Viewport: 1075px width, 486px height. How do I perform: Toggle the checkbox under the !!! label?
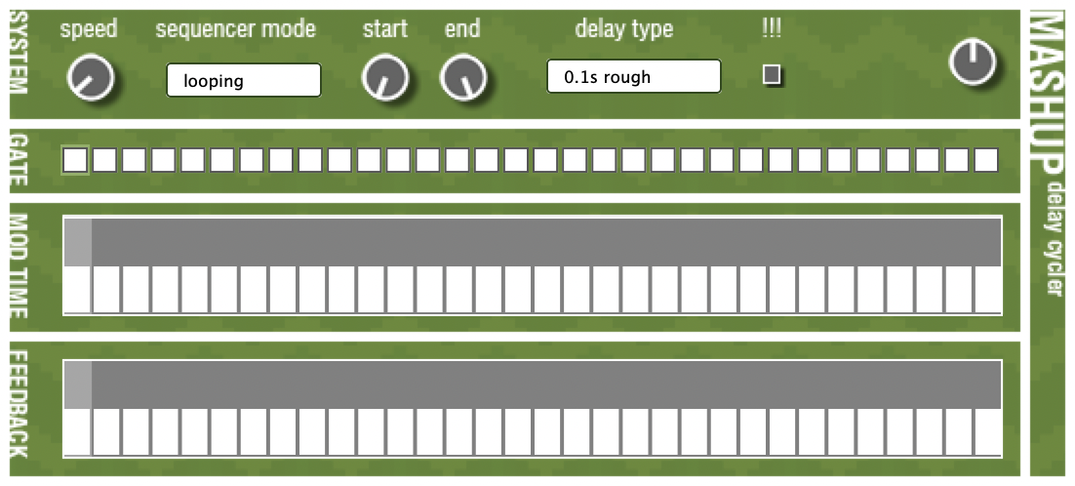773,75
